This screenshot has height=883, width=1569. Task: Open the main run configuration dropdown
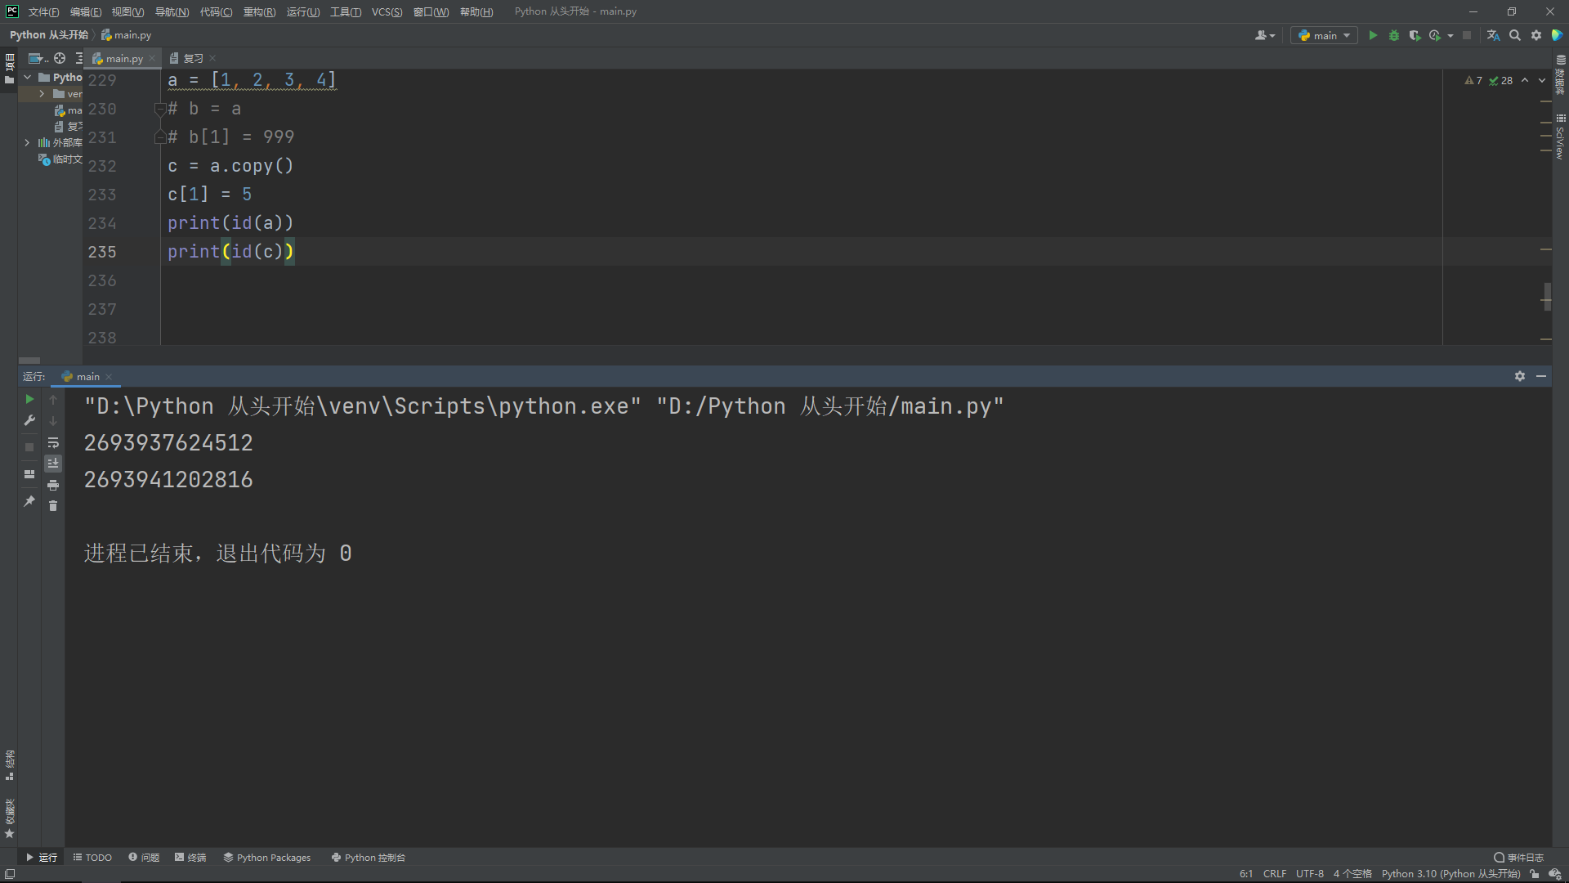pos(1324,35)
